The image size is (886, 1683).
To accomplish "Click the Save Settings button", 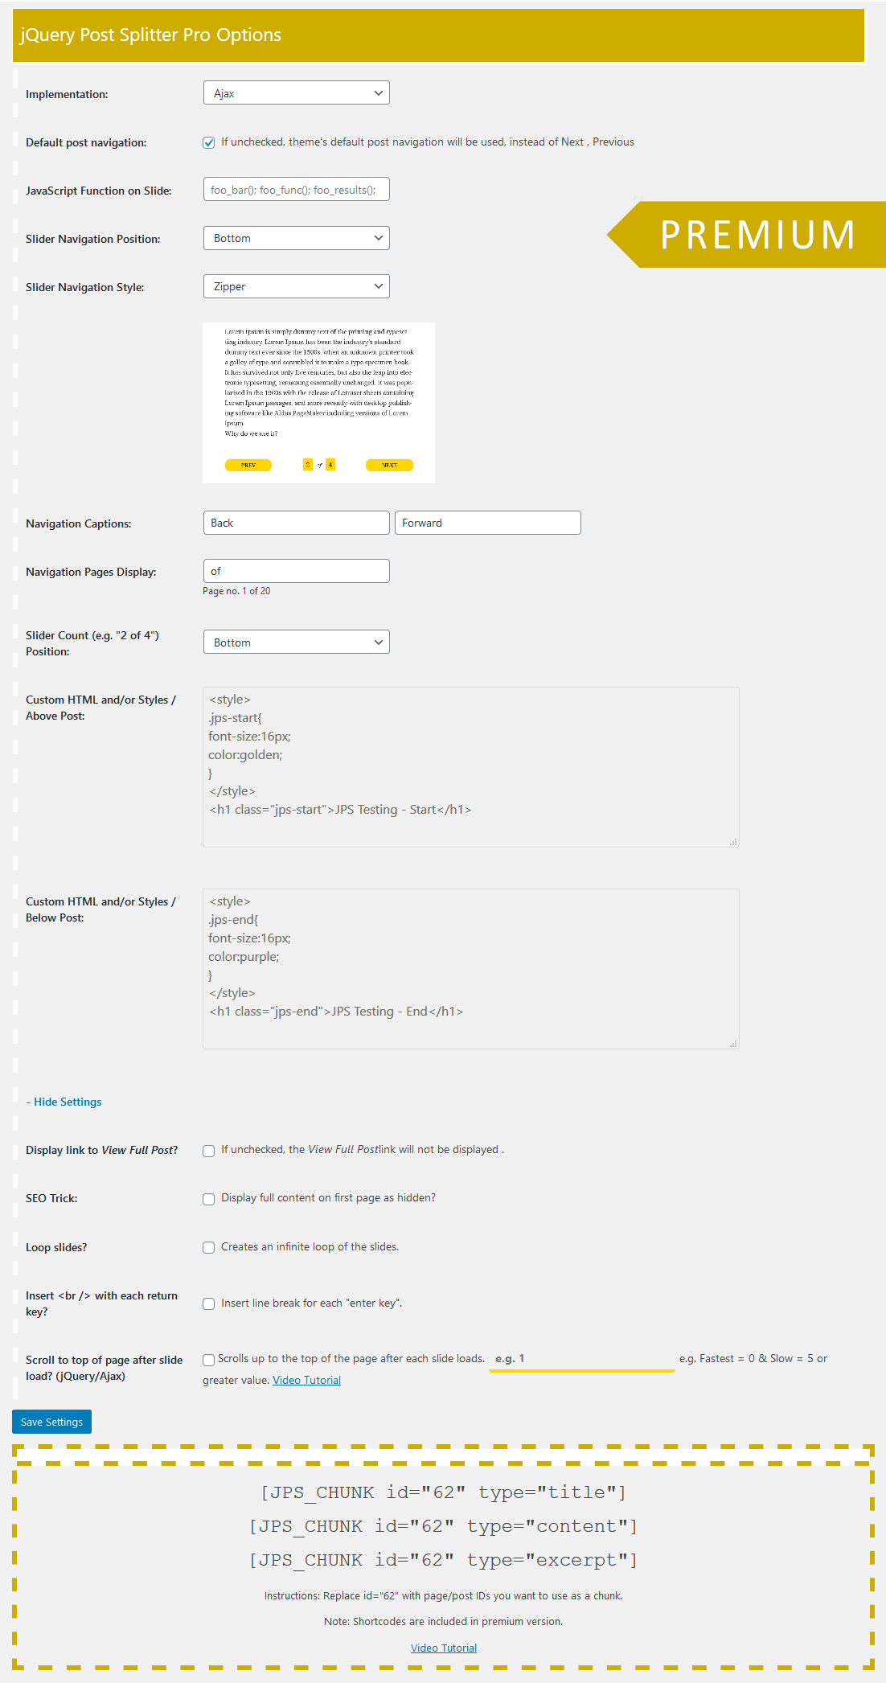I will coord(51,1422).
